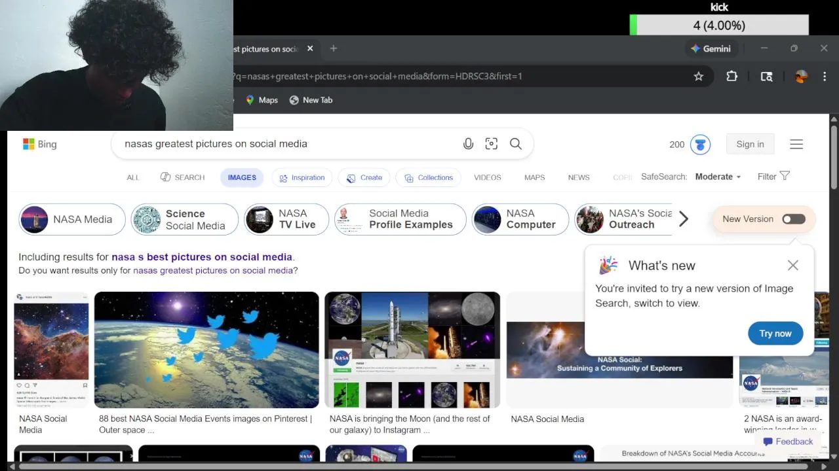839x471 pixels.
Task: Switch to the ALL tab
Action: [133, 177]
